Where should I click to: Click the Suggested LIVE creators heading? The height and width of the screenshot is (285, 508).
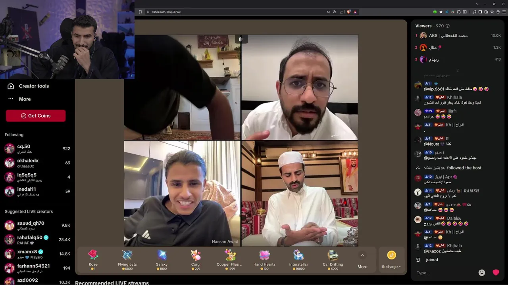[29, 211]
